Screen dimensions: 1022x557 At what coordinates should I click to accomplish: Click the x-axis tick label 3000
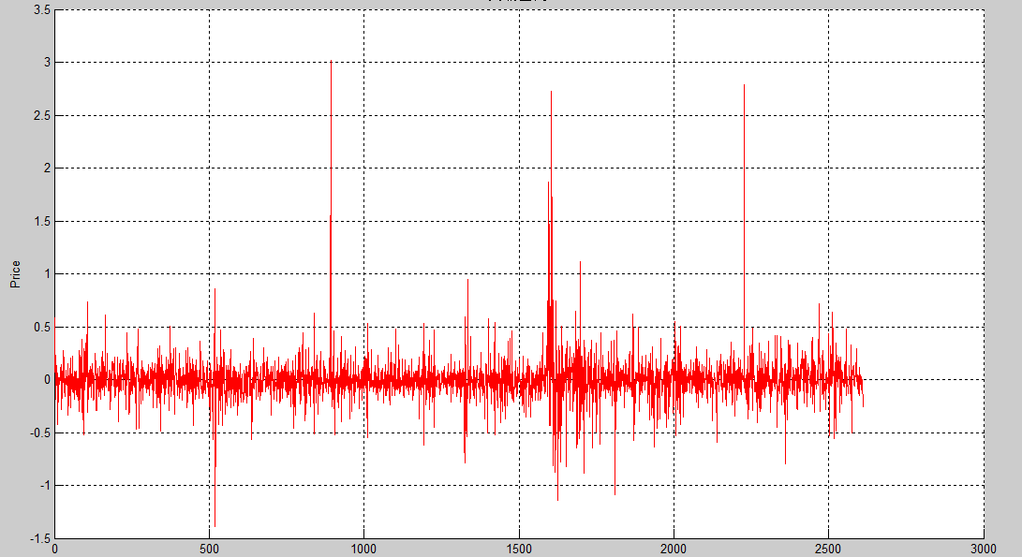click(983, 549)
